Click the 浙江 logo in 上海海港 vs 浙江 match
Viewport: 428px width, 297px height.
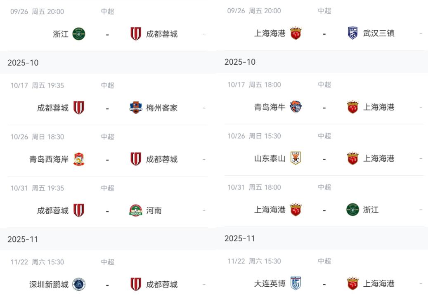(x=352, y=210)
